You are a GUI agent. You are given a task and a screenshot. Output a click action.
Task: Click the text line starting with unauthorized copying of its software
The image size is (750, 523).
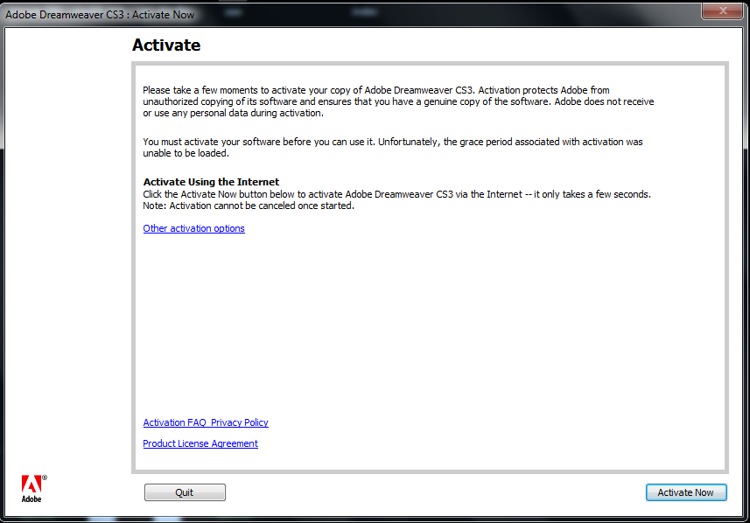[x=398, y=101]
